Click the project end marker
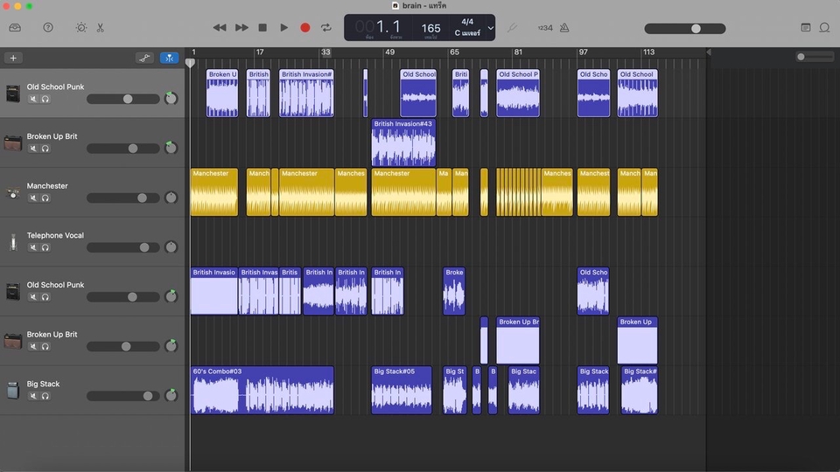 708,52
